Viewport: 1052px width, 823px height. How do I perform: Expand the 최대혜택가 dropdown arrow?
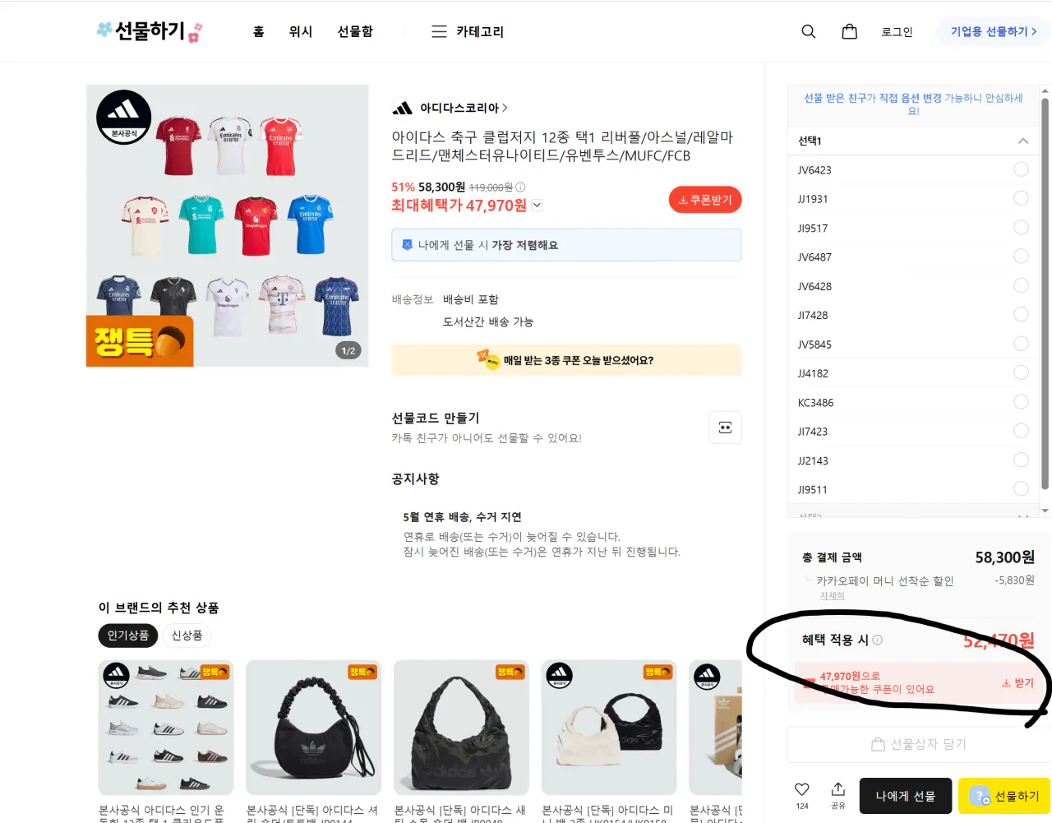[538, 206]
